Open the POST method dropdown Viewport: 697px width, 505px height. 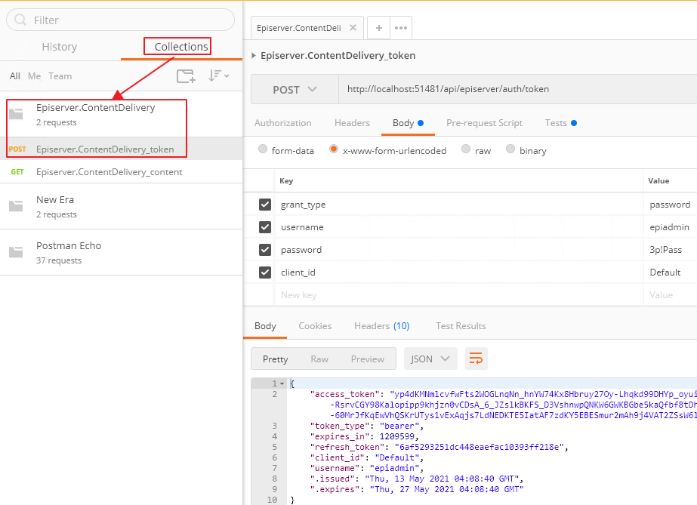pos(295,89)
